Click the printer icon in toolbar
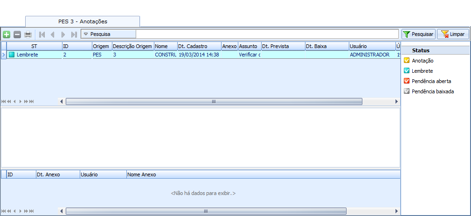 tap(28, 34)
